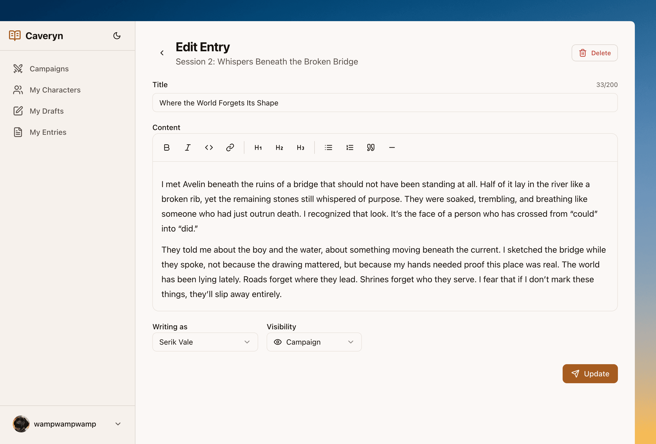Apply Heading 1 style
The width and height of the screenshot is (656, 444).
click(258, 147)
